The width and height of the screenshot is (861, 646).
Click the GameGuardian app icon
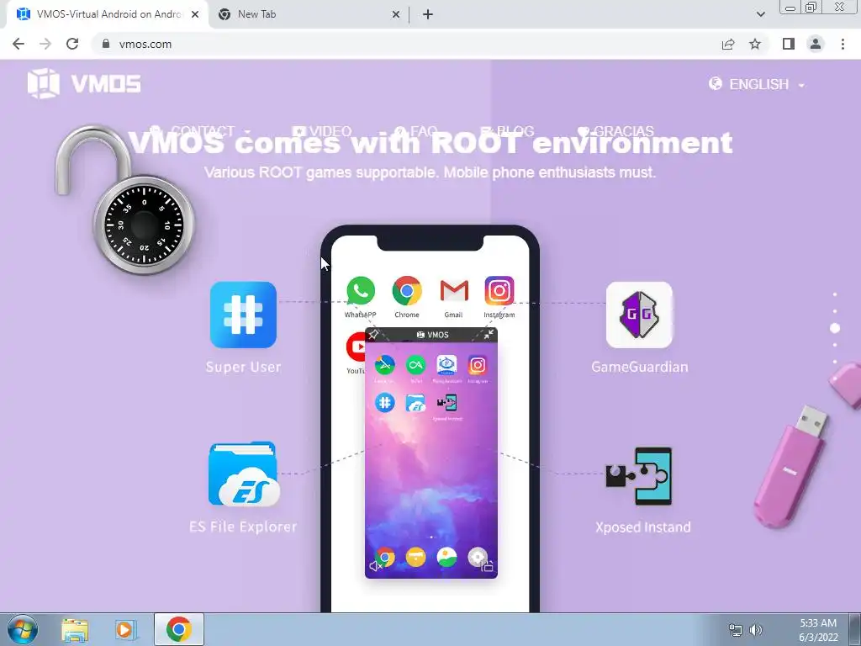(639, 315)
